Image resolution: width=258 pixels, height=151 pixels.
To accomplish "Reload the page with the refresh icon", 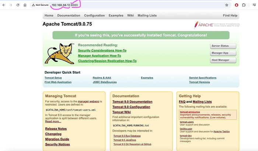I will (x=18, y=5).
